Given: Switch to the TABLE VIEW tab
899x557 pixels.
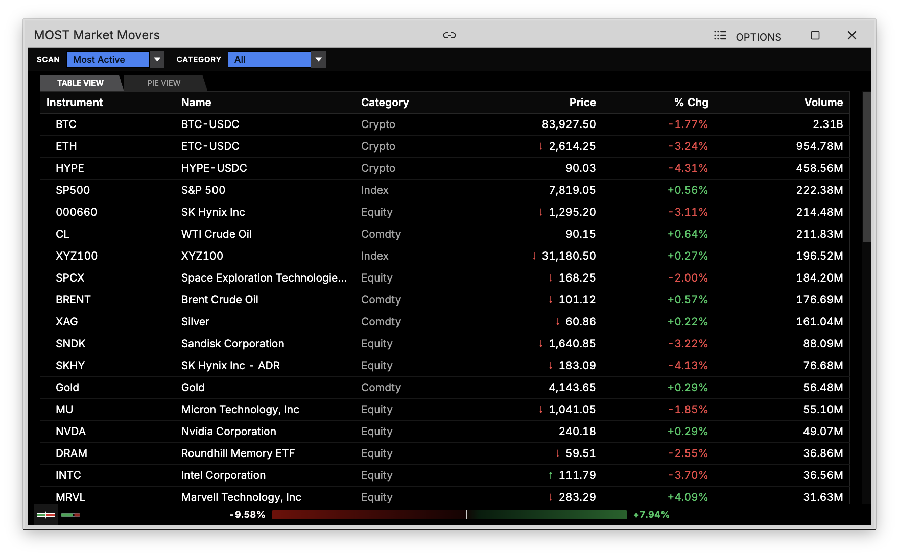Looking at the screenshot, I should point(81,83).
